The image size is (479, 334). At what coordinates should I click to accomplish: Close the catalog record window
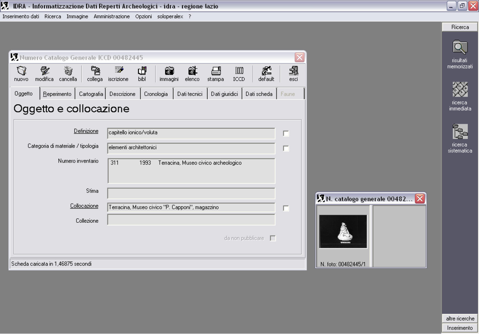(300, 57)
